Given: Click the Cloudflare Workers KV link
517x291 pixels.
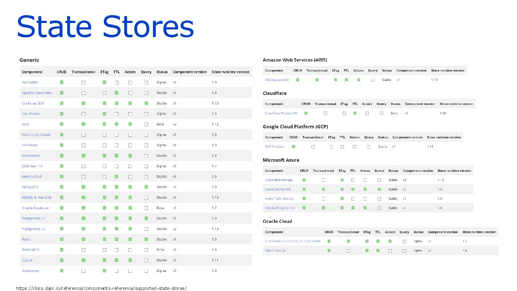Looking at the screenshot, I should click(281, 113).
